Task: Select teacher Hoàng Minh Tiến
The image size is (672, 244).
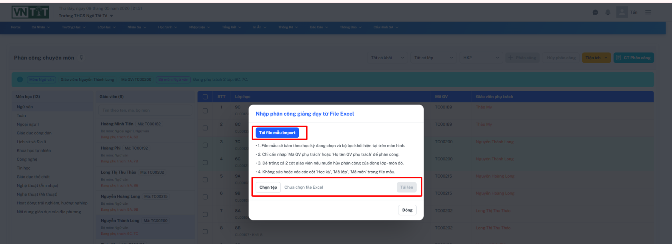Action: tap(146, 130)
